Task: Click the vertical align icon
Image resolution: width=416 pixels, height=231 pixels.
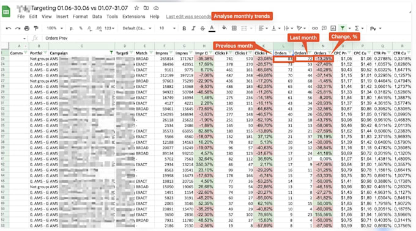Action: pos(274,28)
